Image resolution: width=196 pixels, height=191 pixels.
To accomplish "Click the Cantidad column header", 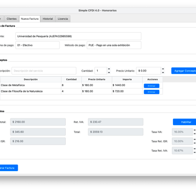I will (71, 79).
